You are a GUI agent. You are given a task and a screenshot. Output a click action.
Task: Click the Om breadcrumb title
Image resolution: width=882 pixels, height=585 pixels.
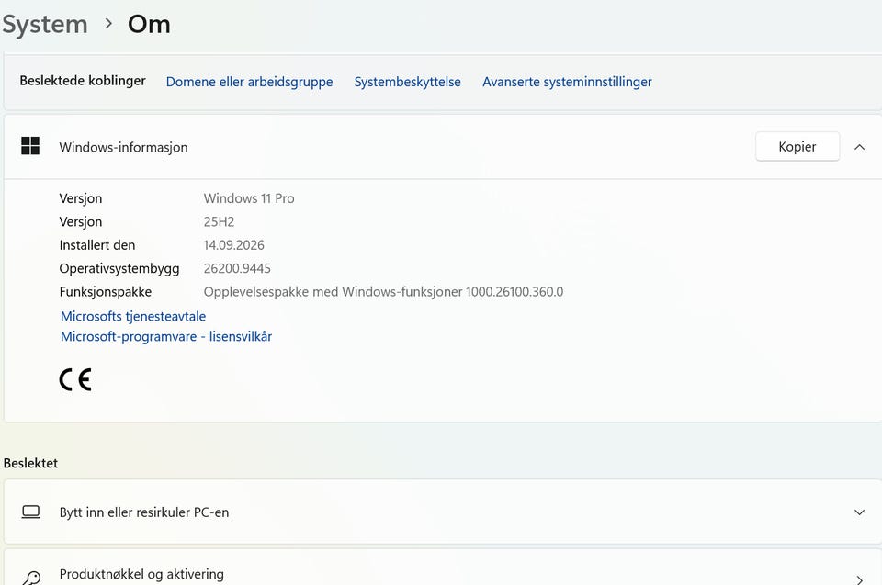click(x=149, y=24)
